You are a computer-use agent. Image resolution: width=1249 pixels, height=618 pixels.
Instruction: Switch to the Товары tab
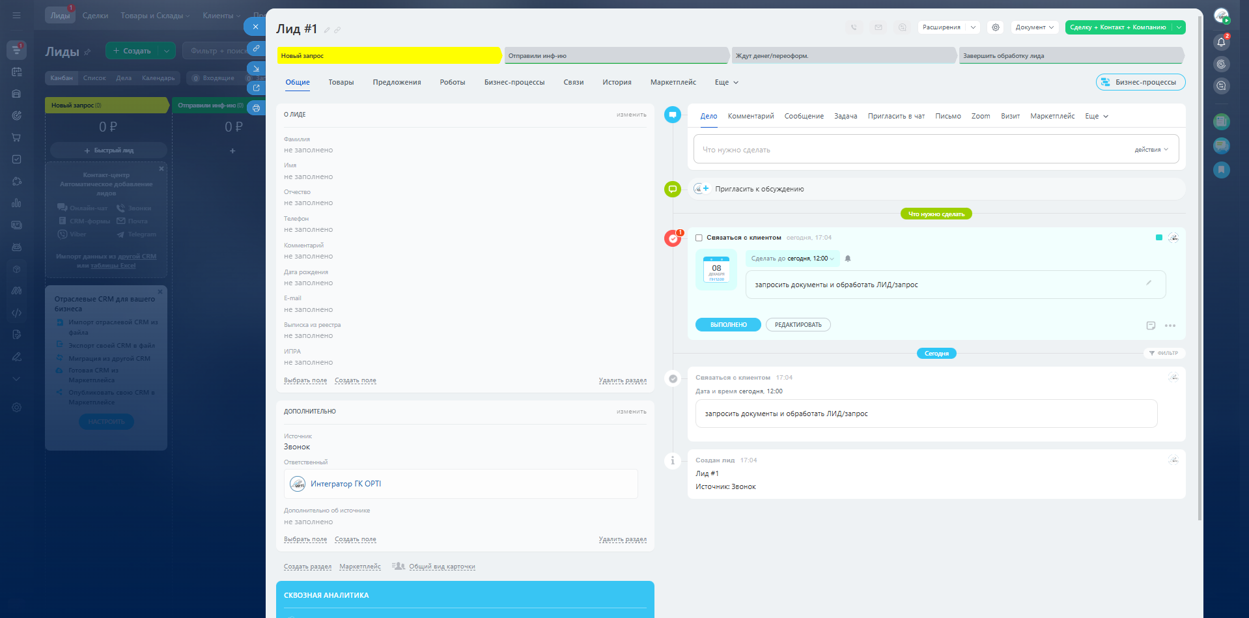click(341, 83)
